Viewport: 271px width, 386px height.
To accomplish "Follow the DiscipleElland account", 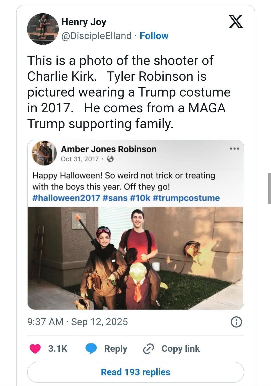I will (154, 36).
